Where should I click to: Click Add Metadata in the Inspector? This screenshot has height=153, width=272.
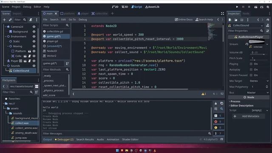(x=248, y=116)
